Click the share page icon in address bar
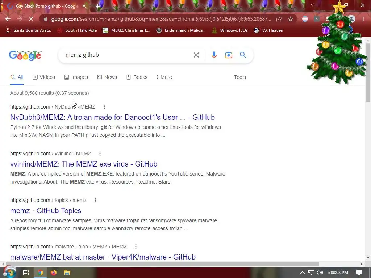Viewport: 371px width, 278px height. click(x=279, y=19)
